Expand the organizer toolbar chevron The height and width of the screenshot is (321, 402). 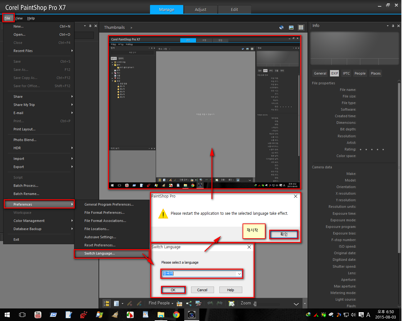(296, 304)
